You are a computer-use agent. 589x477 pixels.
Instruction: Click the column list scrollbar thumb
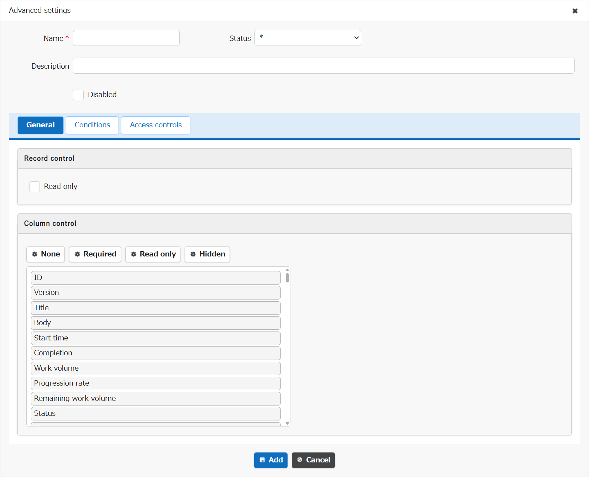[x=287, y=278]
